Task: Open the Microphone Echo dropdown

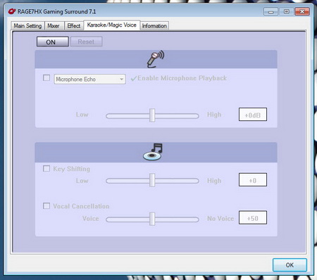Action: coord(89,79)
